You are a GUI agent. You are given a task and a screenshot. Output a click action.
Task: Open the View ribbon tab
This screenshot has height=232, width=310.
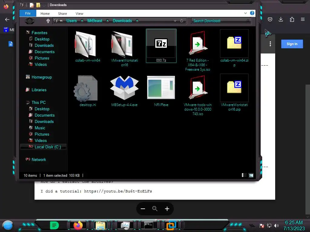pyautogui.click(x=79, y=14)
